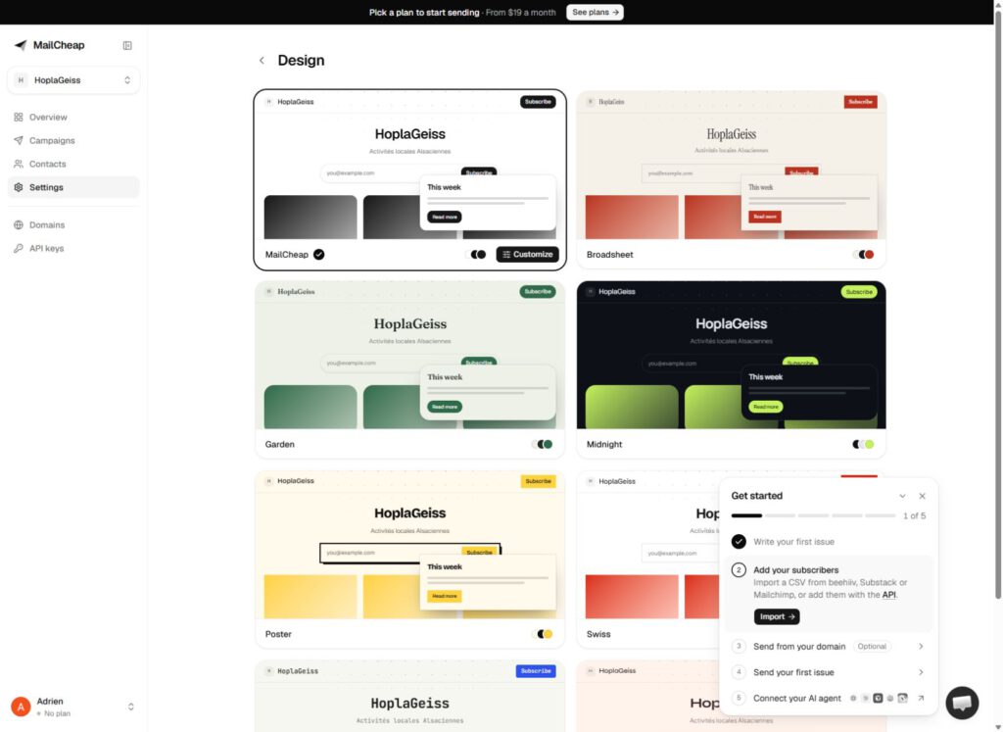Click the red Subscribe button in Broadsheet preview
This screenshot has width=1003, height=732.
coord(860,102)
